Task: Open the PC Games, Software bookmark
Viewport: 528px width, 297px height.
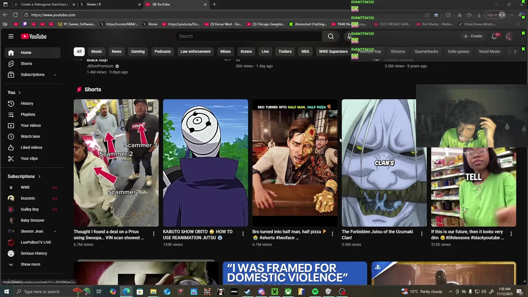Action: (x=77, y=24)
